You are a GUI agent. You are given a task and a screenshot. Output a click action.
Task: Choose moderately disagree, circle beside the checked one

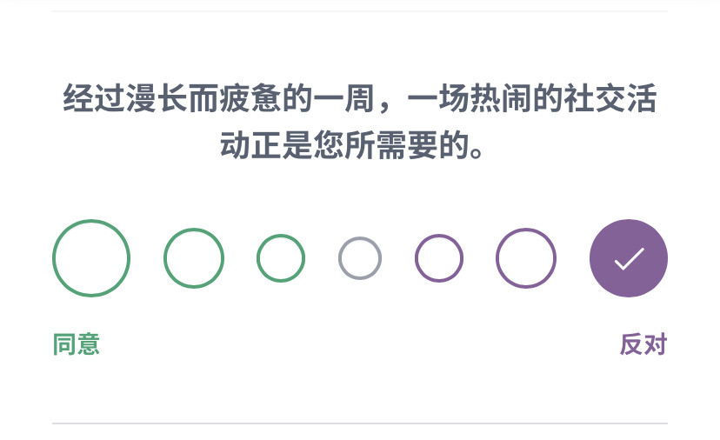[x=526, y=258]
